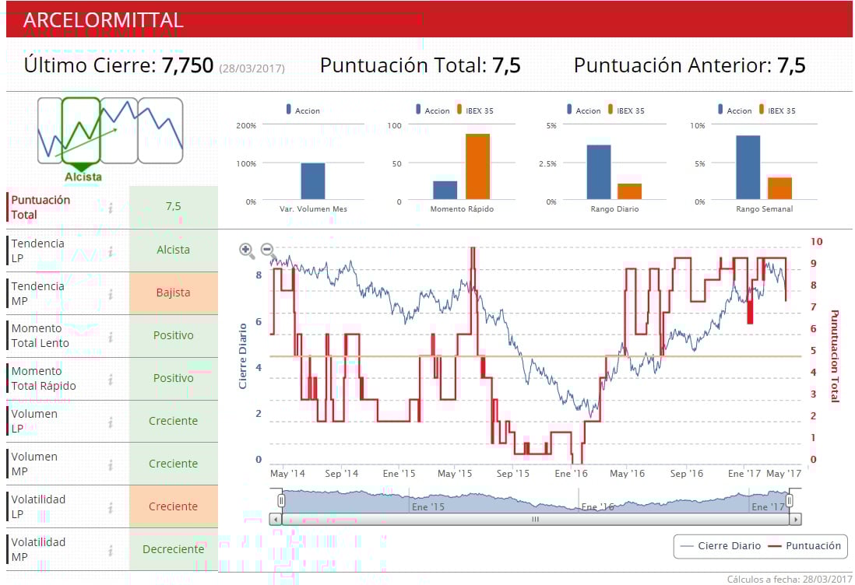Select the Alcista trend phase thumbnail
The image size is (855, 585).
click(81, 131)
